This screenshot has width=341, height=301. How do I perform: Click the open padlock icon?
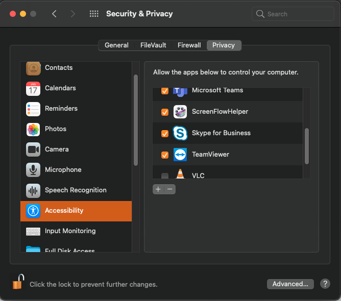(18, 282)
